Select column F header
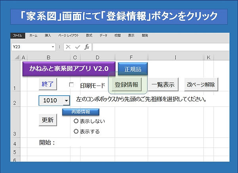This screenshot has height=173, width=238. [131, 57]
